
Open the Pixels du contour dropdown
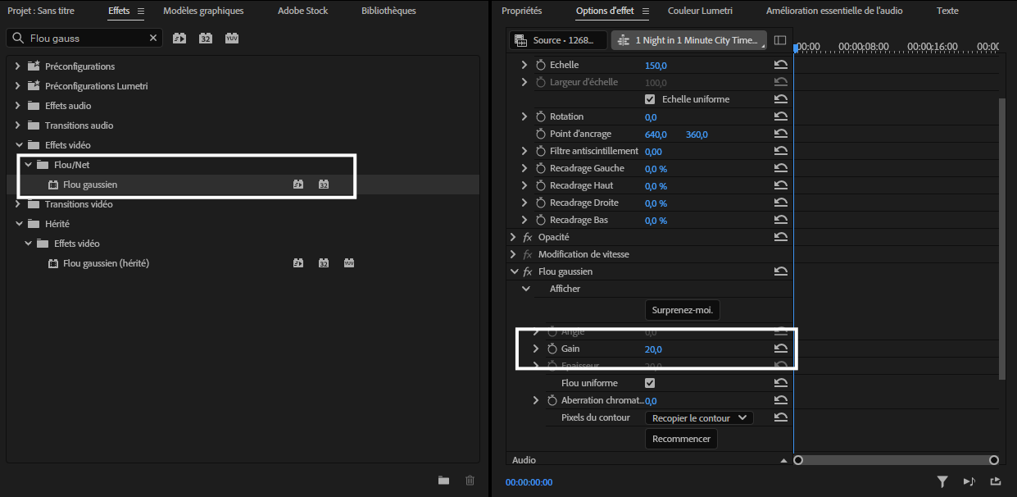click(x=699, y=417)
